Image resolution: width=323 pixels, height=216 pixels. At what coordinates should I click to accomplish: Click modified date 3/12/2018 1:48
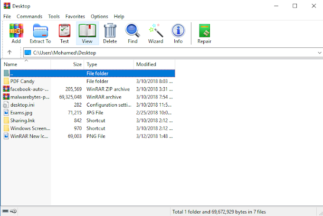pyautogui.click(x=154, y=136)
